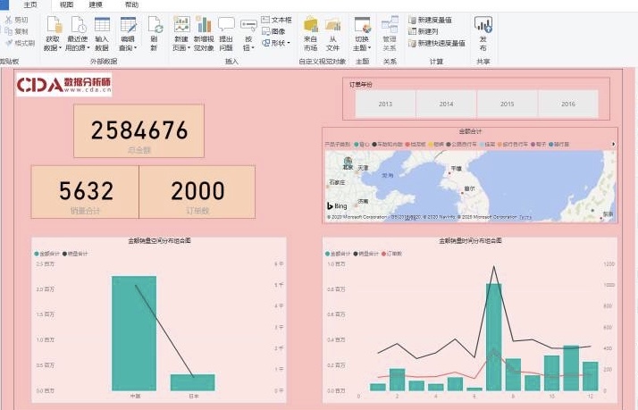Select the 2584676 total amount card
Screen dimensions: 638x410
tap(139, 131)
